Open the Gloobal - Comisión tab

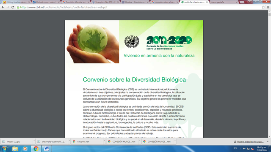135,2
